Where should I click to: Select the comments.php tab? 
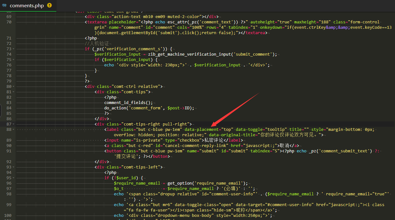[x=27, y=5]
